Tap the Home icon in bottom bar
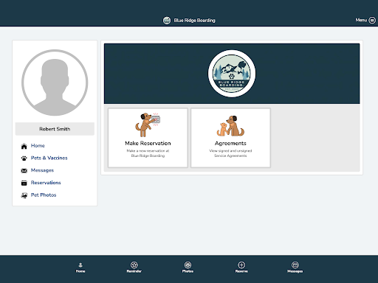This screenshot has width=378, height=283. [80, 265]
